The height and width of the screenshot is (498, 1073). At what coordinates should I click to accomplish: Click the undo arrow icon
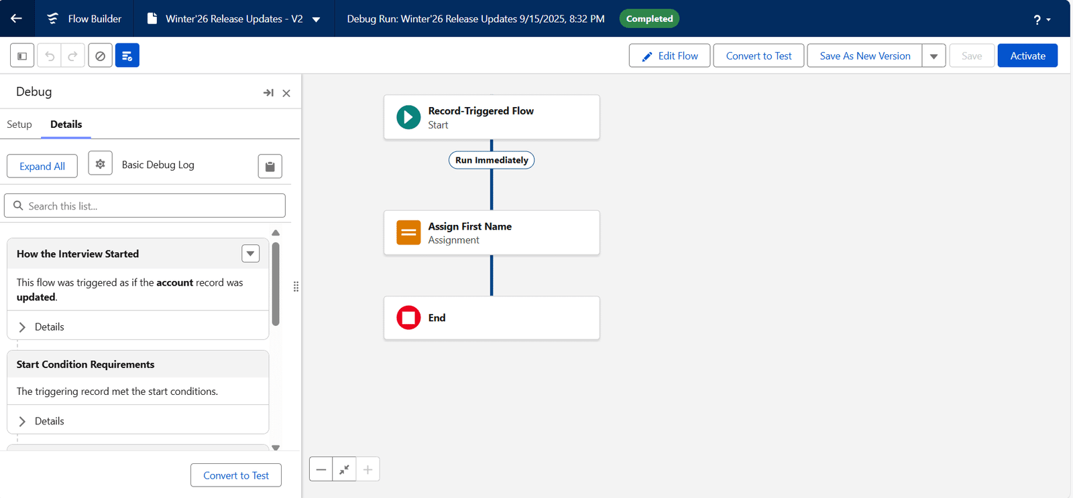click(x=49, y=56)
